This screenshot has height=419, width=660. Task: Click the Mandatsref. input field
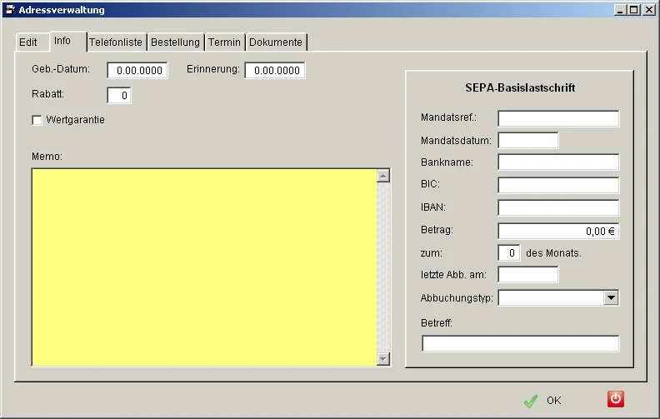coord(558,118)
